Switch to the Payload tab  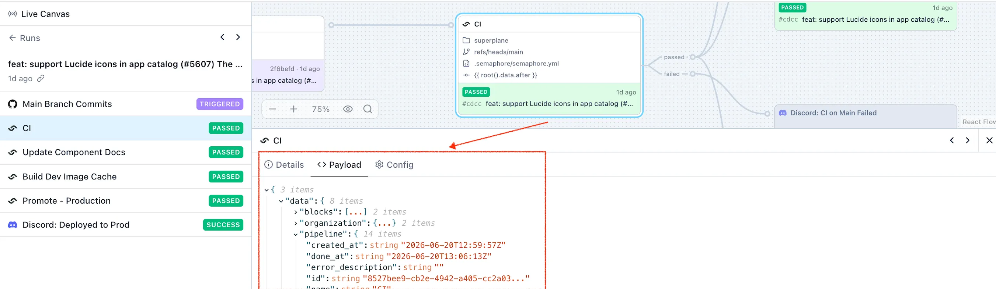[x=339, y=165]
